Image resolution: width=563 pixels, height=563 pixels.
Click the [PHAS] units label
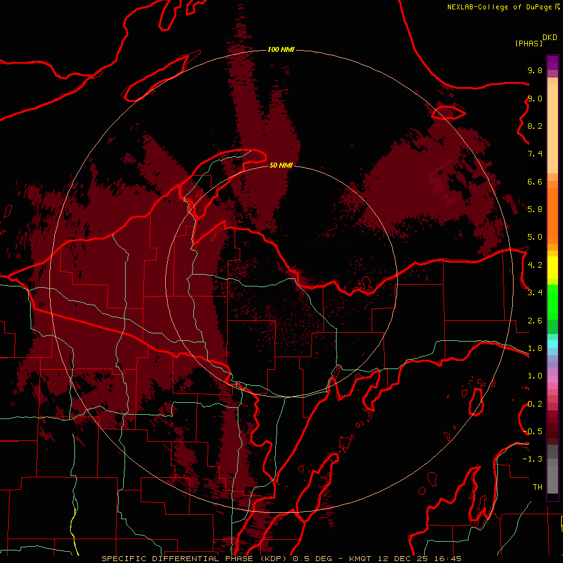pyautogui.click(x=529, y=44)
